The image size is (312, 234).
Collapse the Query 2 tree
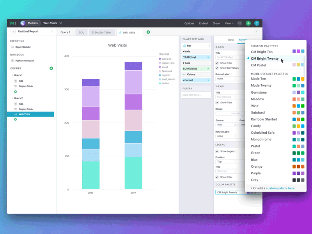12,98
